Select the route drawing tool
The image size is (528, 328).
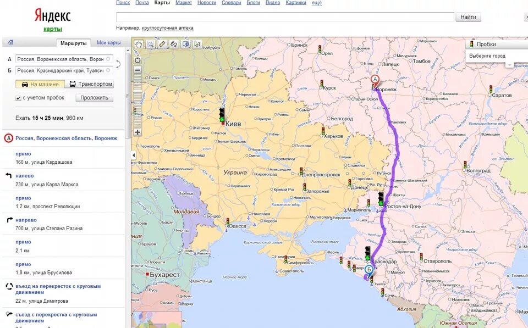click(174, 44)
